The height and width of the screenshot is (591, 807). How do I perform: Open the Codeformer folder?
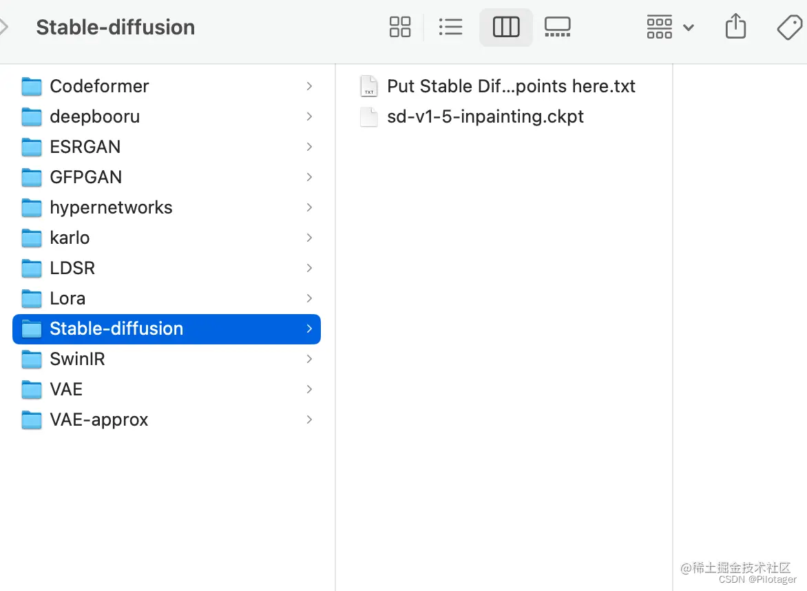[166, 87]
